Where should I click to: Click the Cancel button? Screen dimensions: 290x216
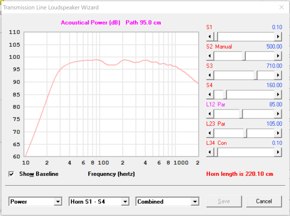pos(264,201)
